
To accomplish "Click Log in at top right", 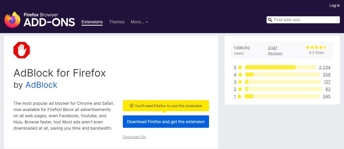I will coord(334,5).
